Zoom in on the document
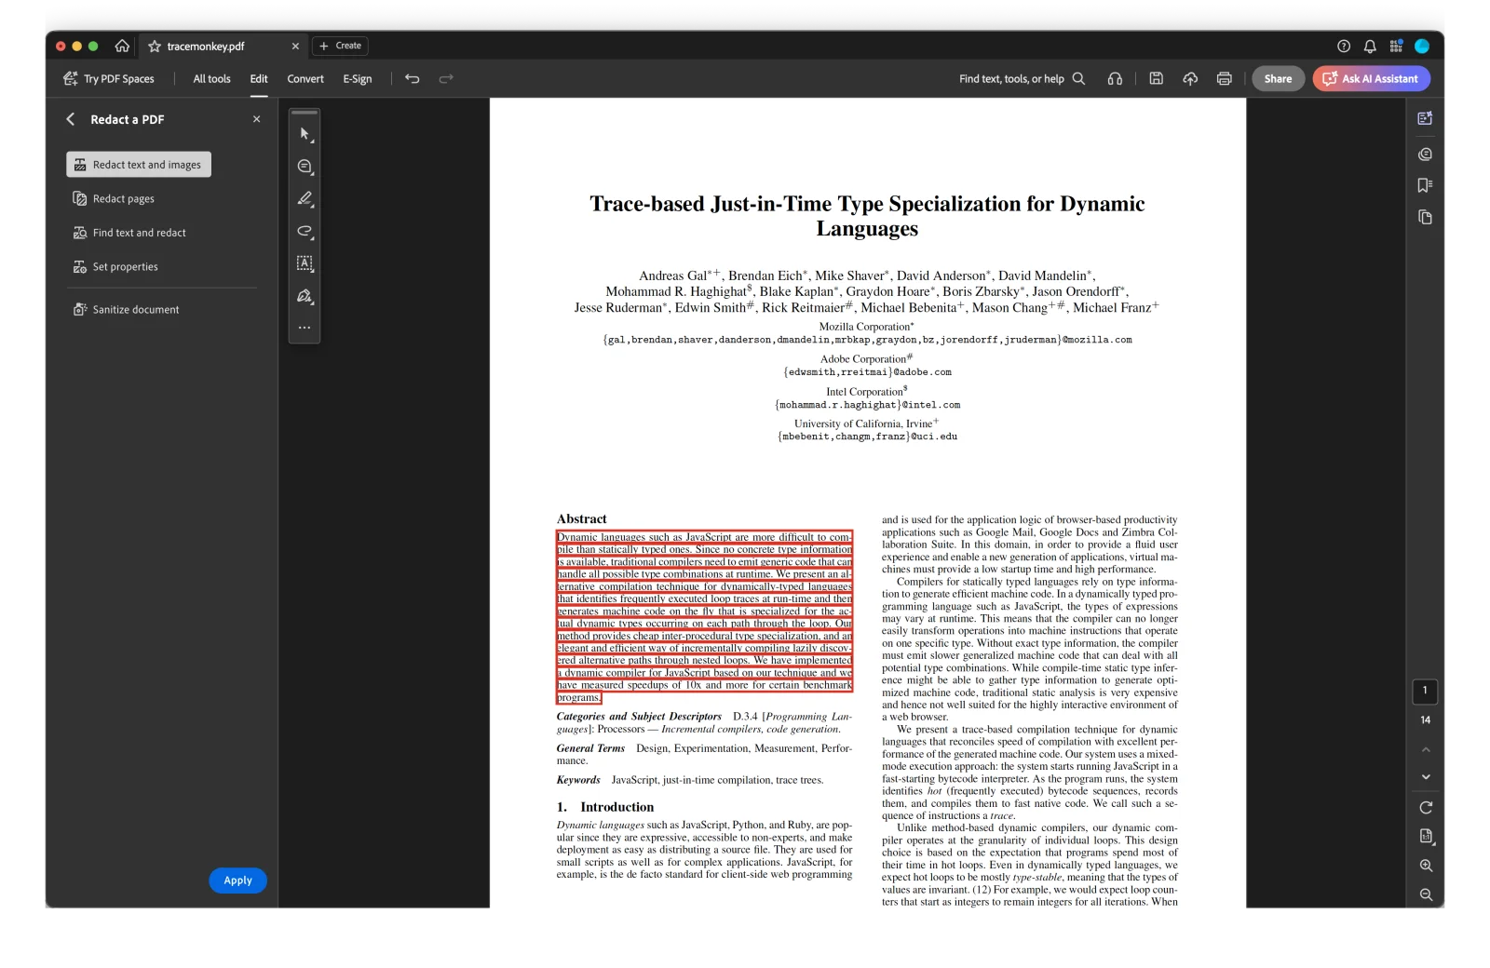 click(1426, 866)
